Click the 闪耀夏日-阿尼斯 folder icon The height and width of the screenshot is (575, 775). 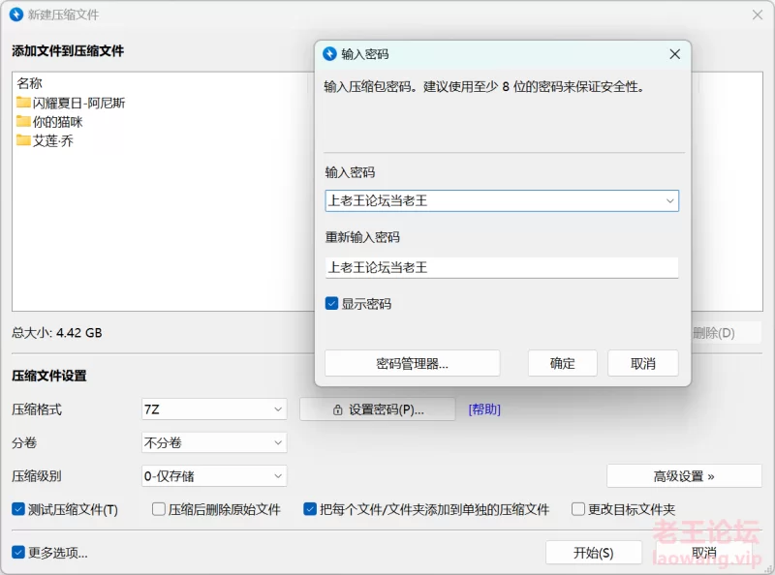pos(22,103)
